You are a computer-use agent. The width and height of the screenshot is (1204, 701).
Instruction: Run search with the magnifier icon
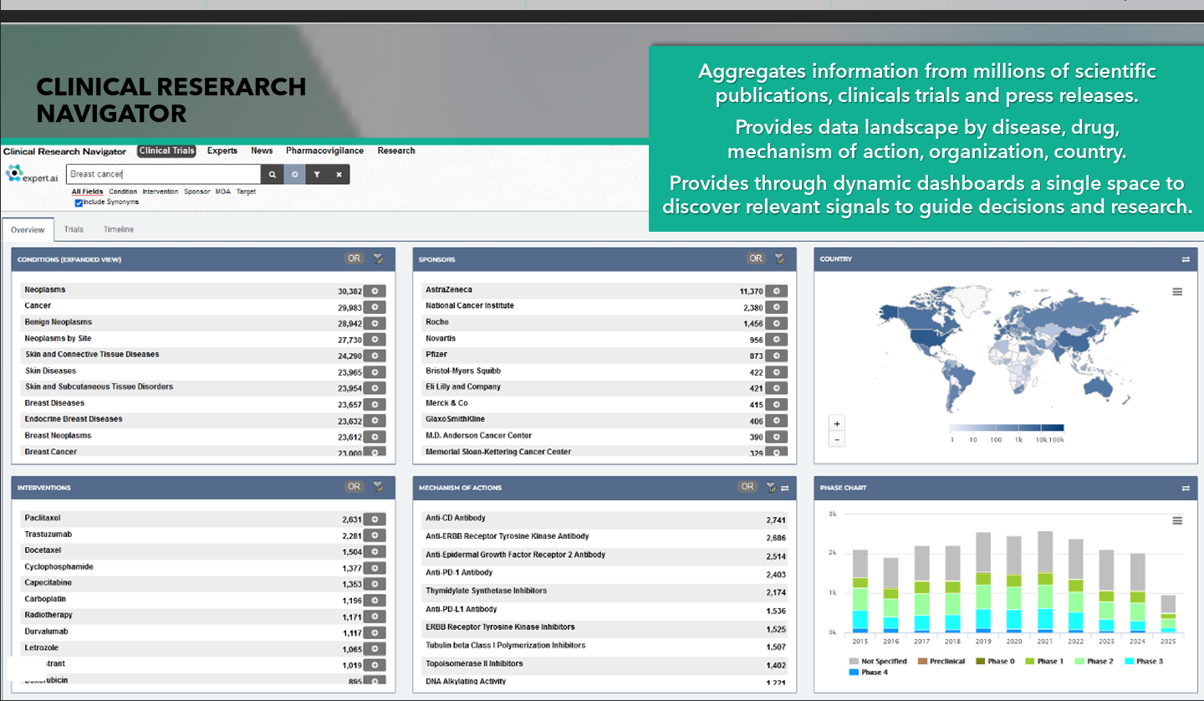point(272,174)
